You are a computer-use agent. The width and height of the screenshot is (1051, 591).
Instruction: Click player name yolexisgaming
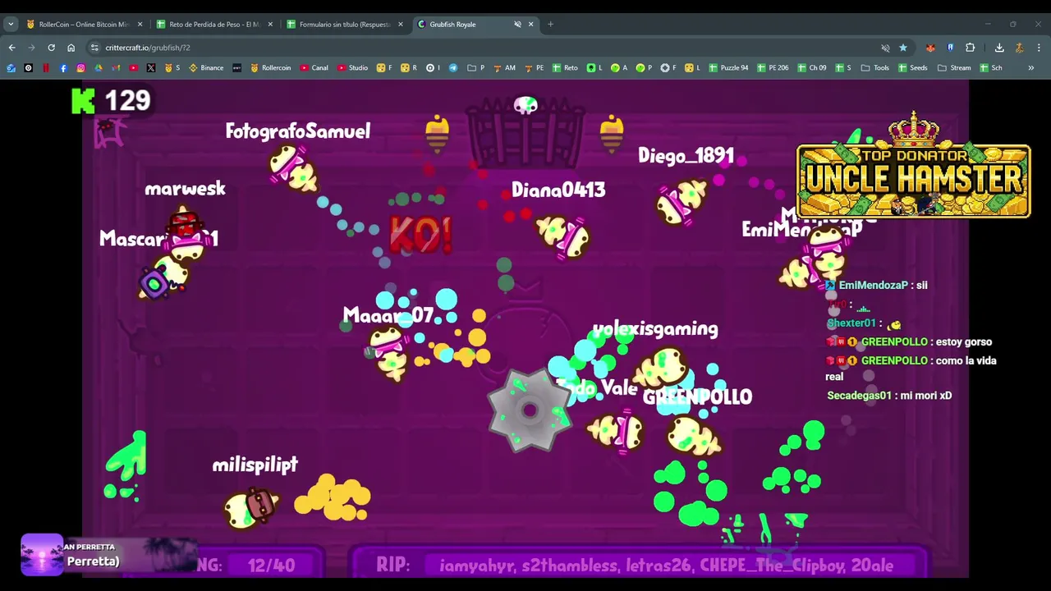655,329
